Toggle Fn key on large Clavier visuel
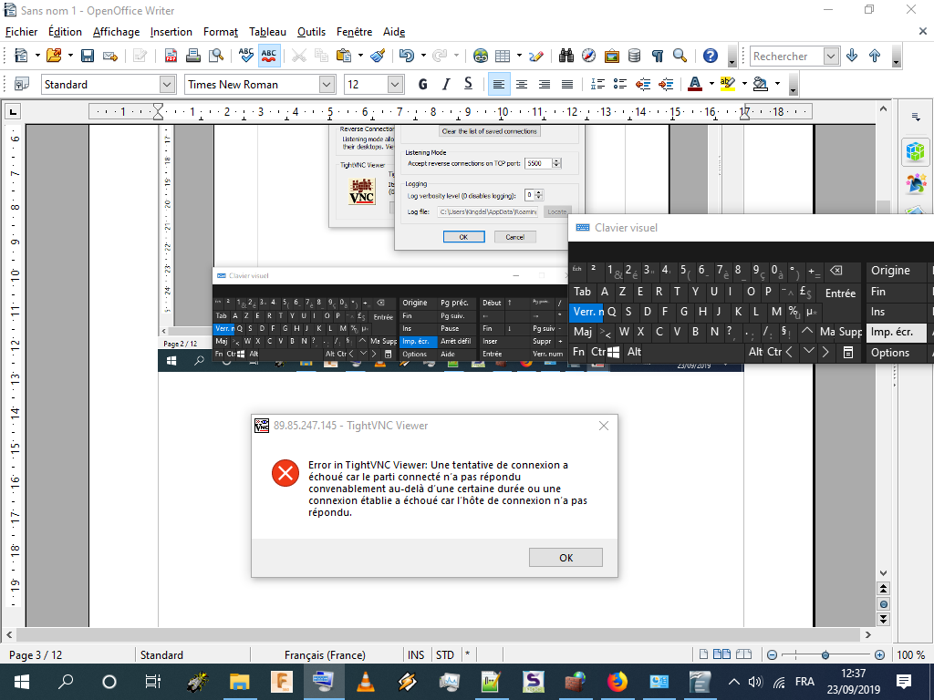The height and width of the screenshot is (700, 934). 578,351
